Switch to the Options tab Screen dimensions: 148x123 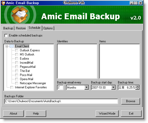click(48, 28)
